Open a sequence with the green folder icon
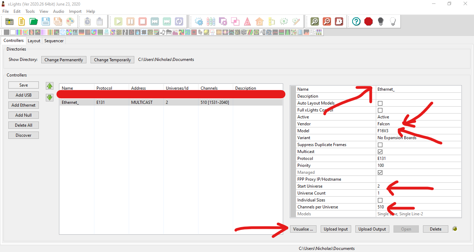This screenshot has width=474, height=252. click(x=34, y=21)
